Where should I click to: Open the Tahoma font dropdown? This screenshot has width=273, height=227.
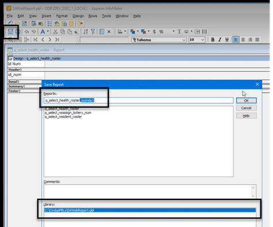(184, 40)
